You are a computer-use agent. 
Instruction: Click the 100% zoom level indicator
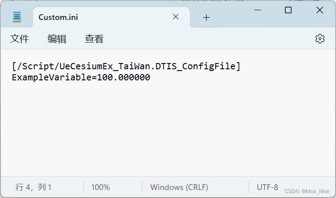100,187
